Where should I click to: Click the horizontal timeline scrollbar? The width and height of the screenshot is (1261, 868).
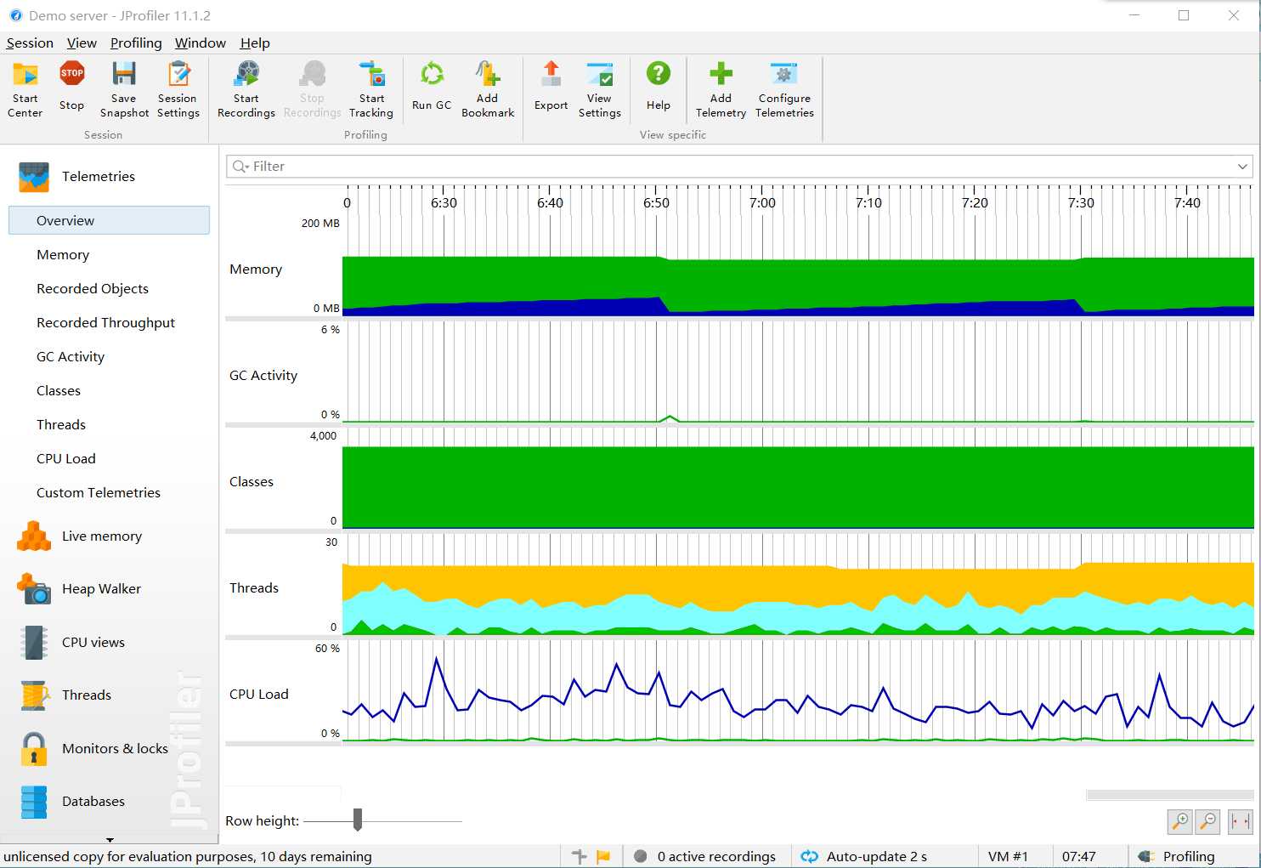tap(1170, 795)
